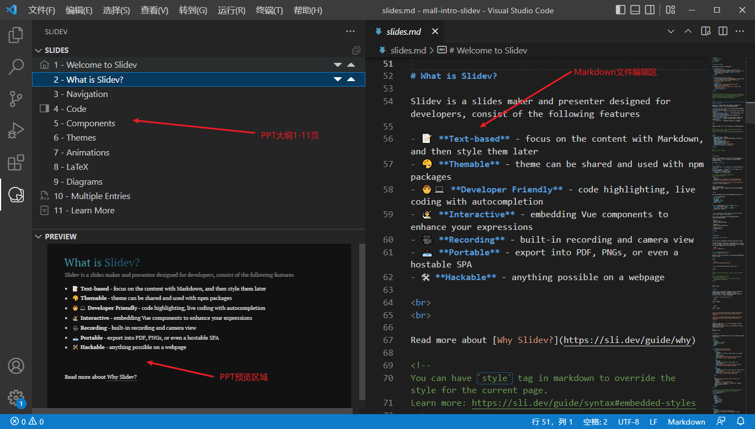The width and height of the screenshot is (755, 429).
Task: Select slide '11 - Learn More'
Action: [199, 211]
